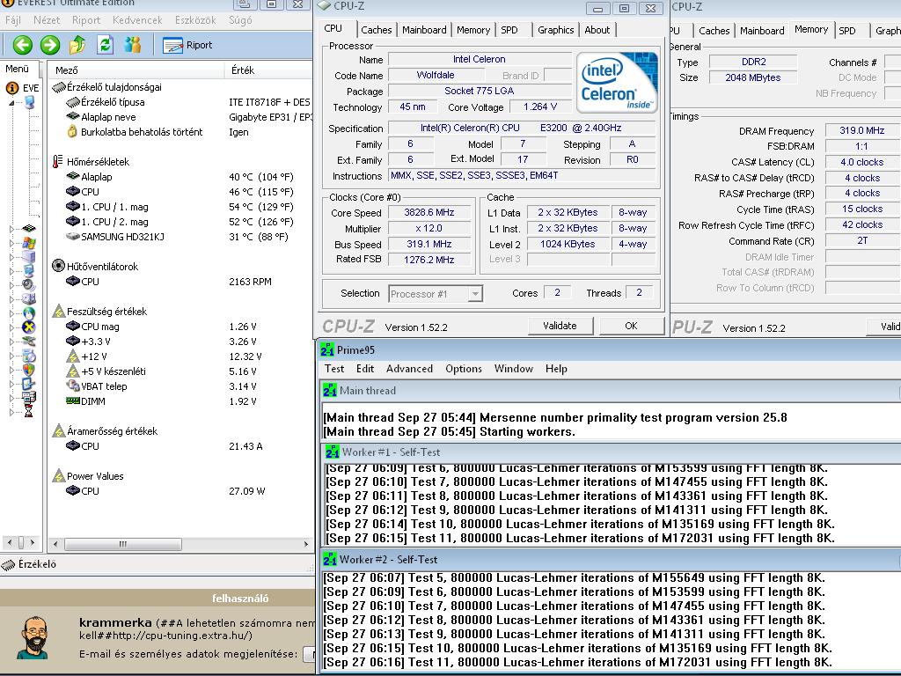The image size is (901, 676).
Task: Click the folder Up-level toolbar icon
Action: [77, 45]
